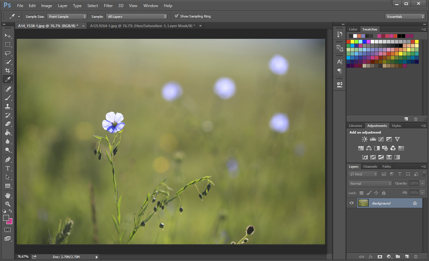
Task: Select the Crop tool
Action: (8, 71)
